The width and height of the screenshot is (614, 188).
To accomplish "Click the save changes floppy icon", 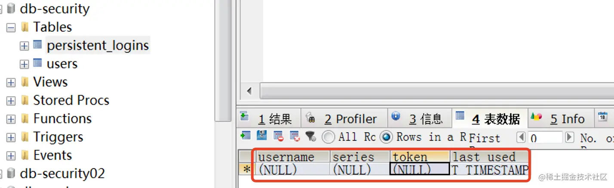I will tap(262, 136).
